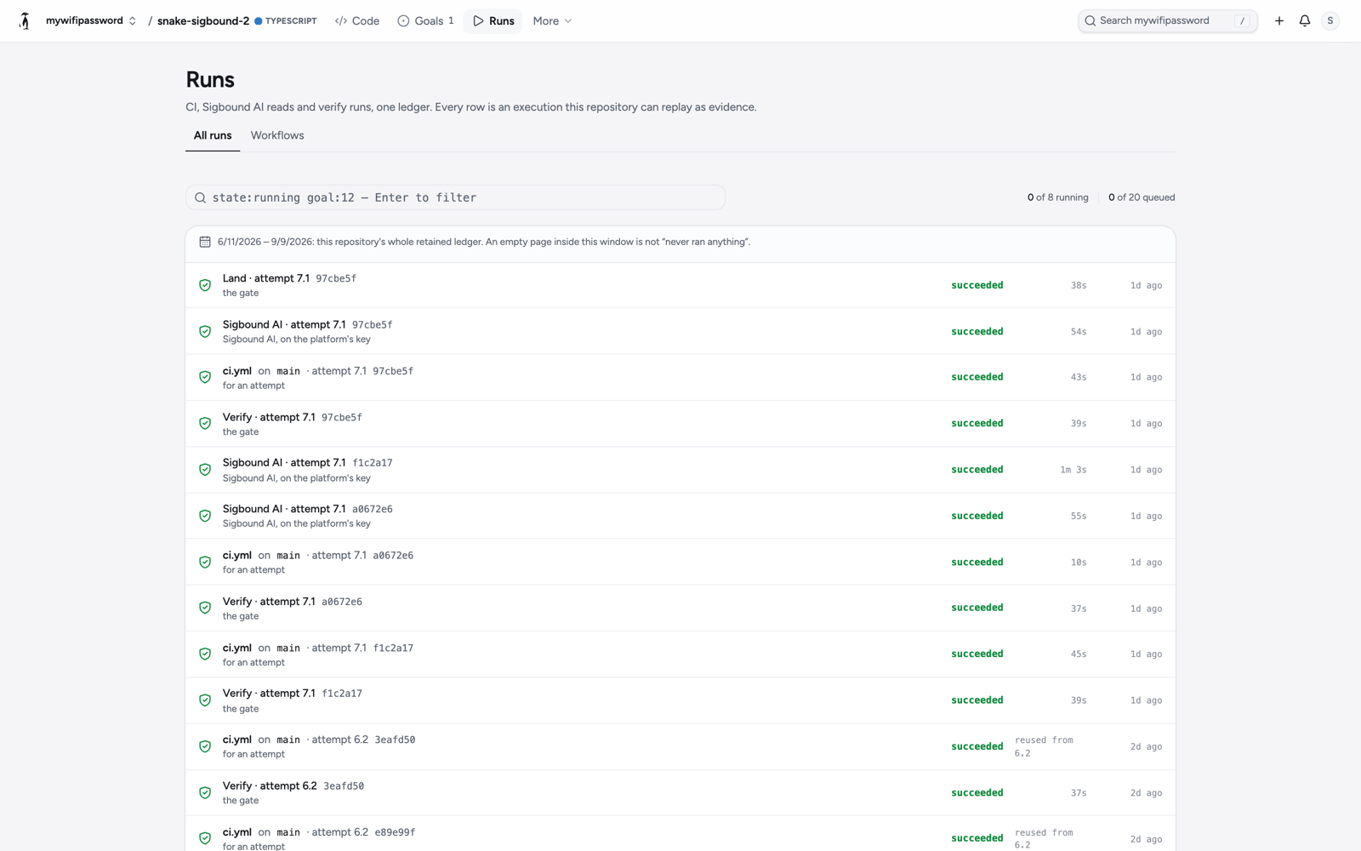
Task: Click the slash shortcut key hint
Action: (1242, 20)
